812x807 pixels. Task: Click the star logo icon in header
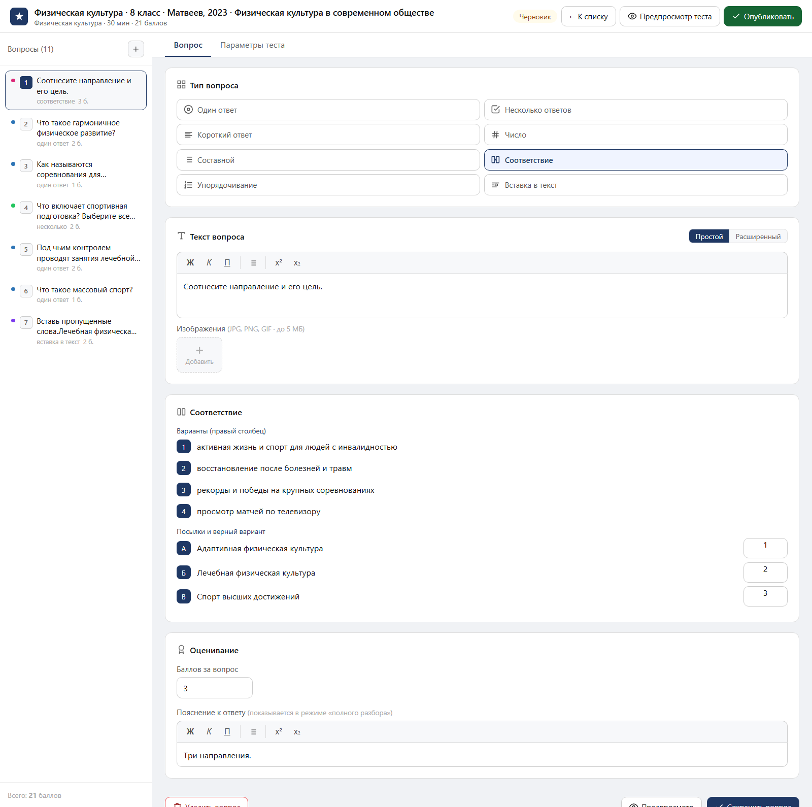(19, 17)
